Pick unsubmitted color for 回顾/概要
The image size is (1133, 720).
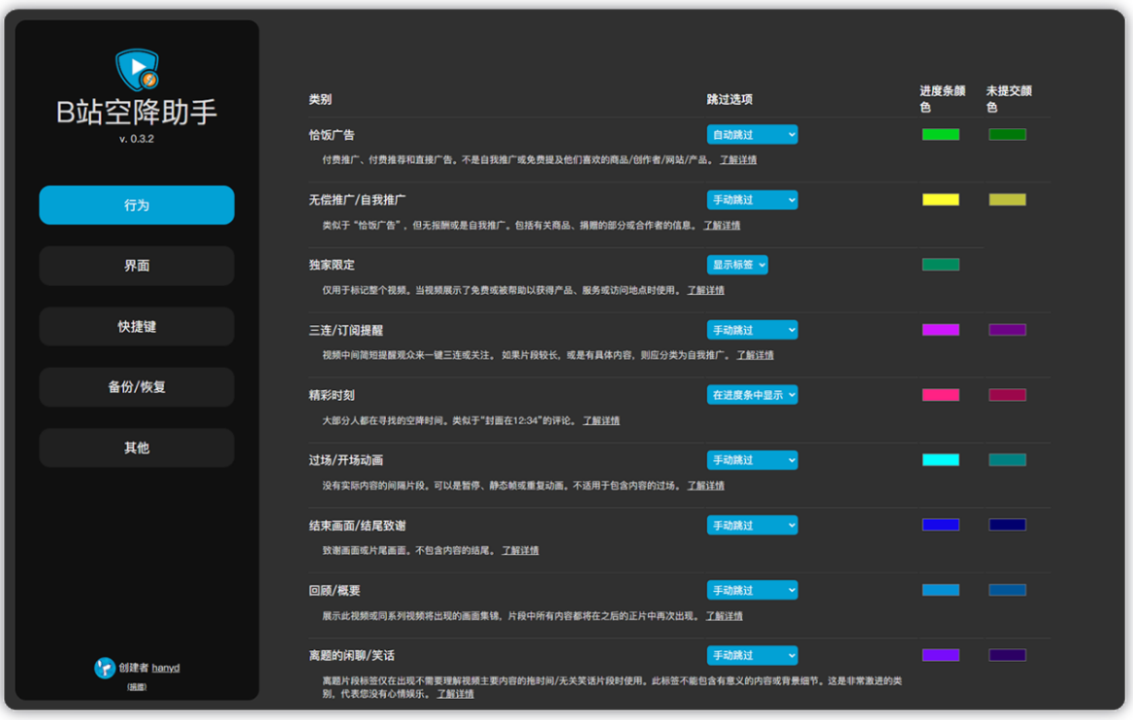1007,590
